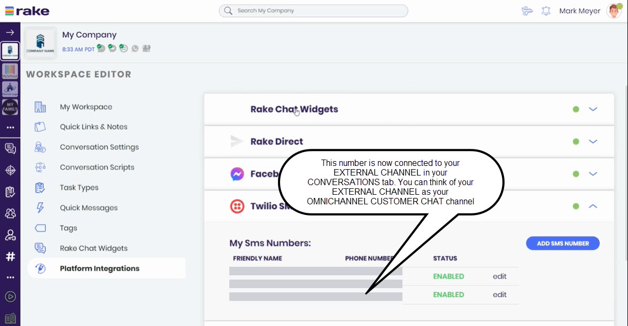Open Task Types
The width and height of the screenshot is (628, 326).
[x=79, y=188]
